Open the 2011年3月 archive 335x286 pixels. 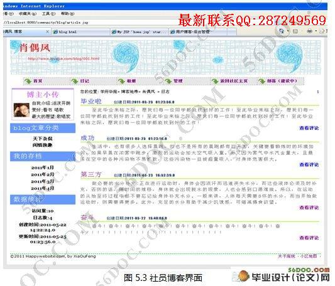(43, 181)
